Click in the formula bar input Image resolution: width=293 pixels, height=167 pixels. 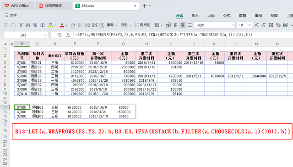(x=183, y=35)
